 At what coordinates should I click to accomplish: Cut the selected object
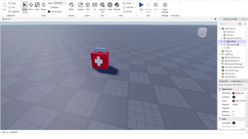[12, 7]
